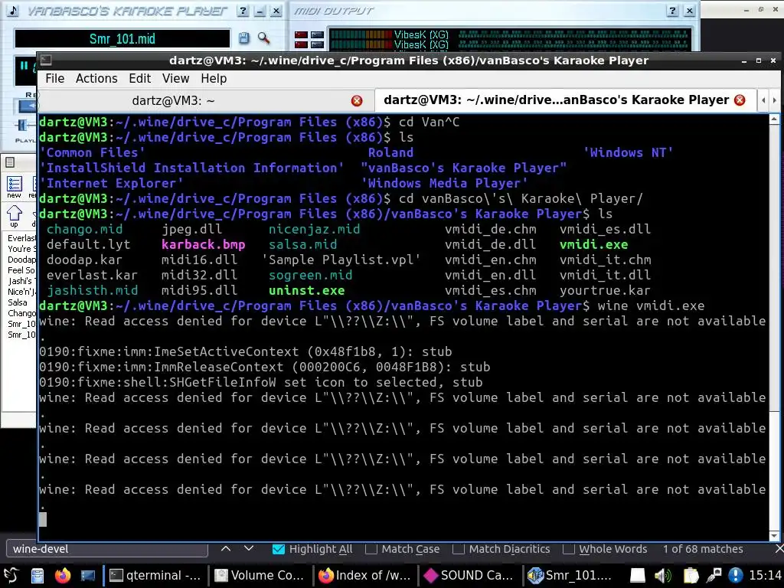Close the find bar with the X
The image size is (784, 588).
tap(779, 549)
